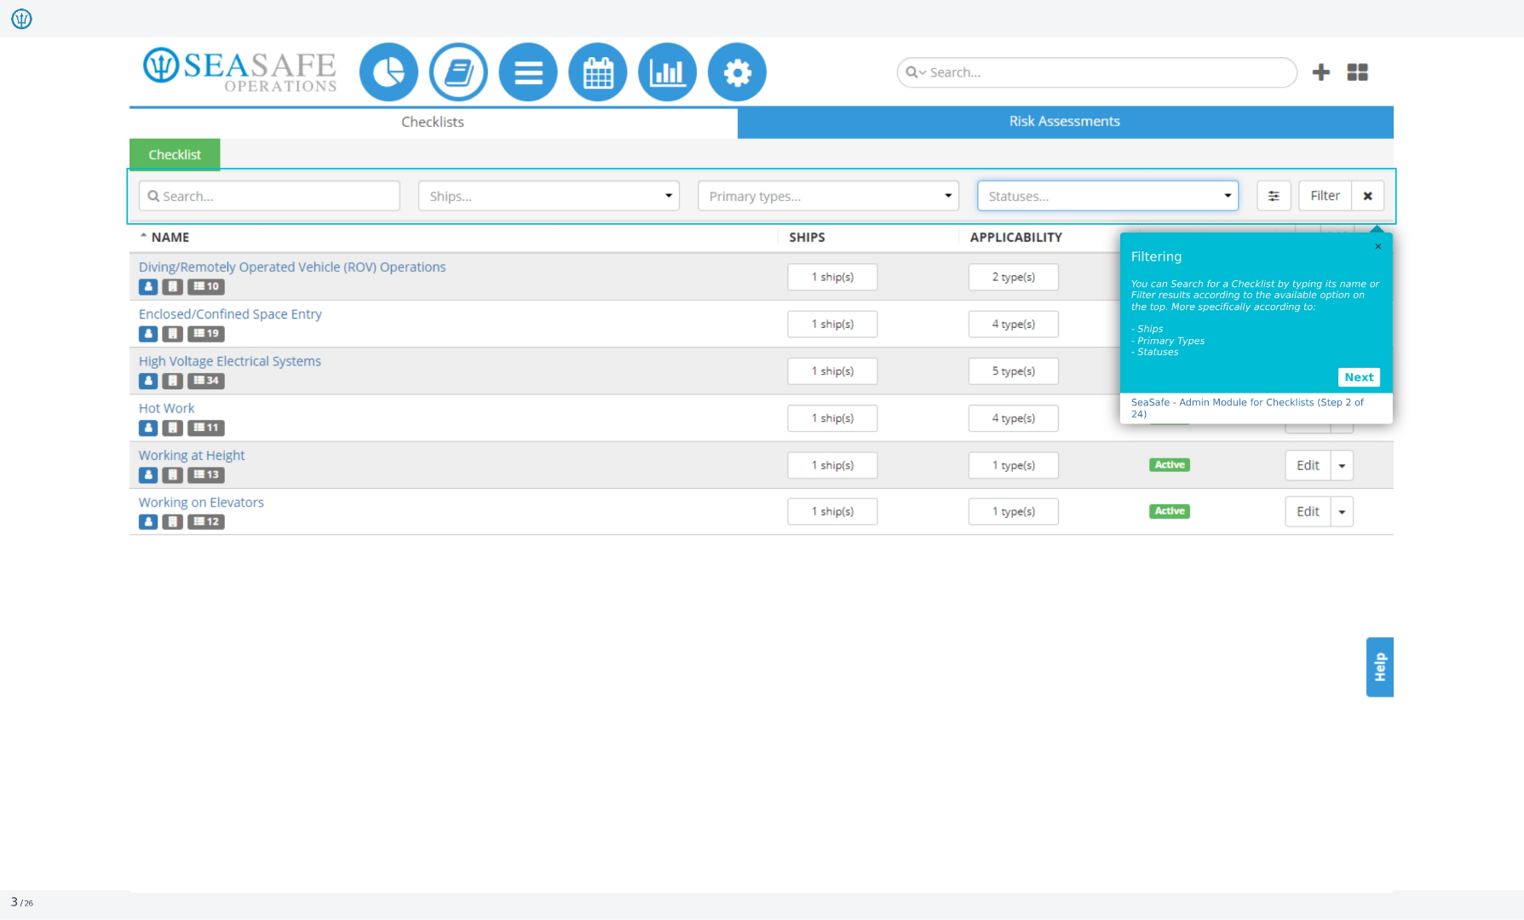Click 4 type(s) button for Enclosed/Confined Space Entry
Image resolution: width=1524 pixels, height=920 pixels.
coord(1014,325)
